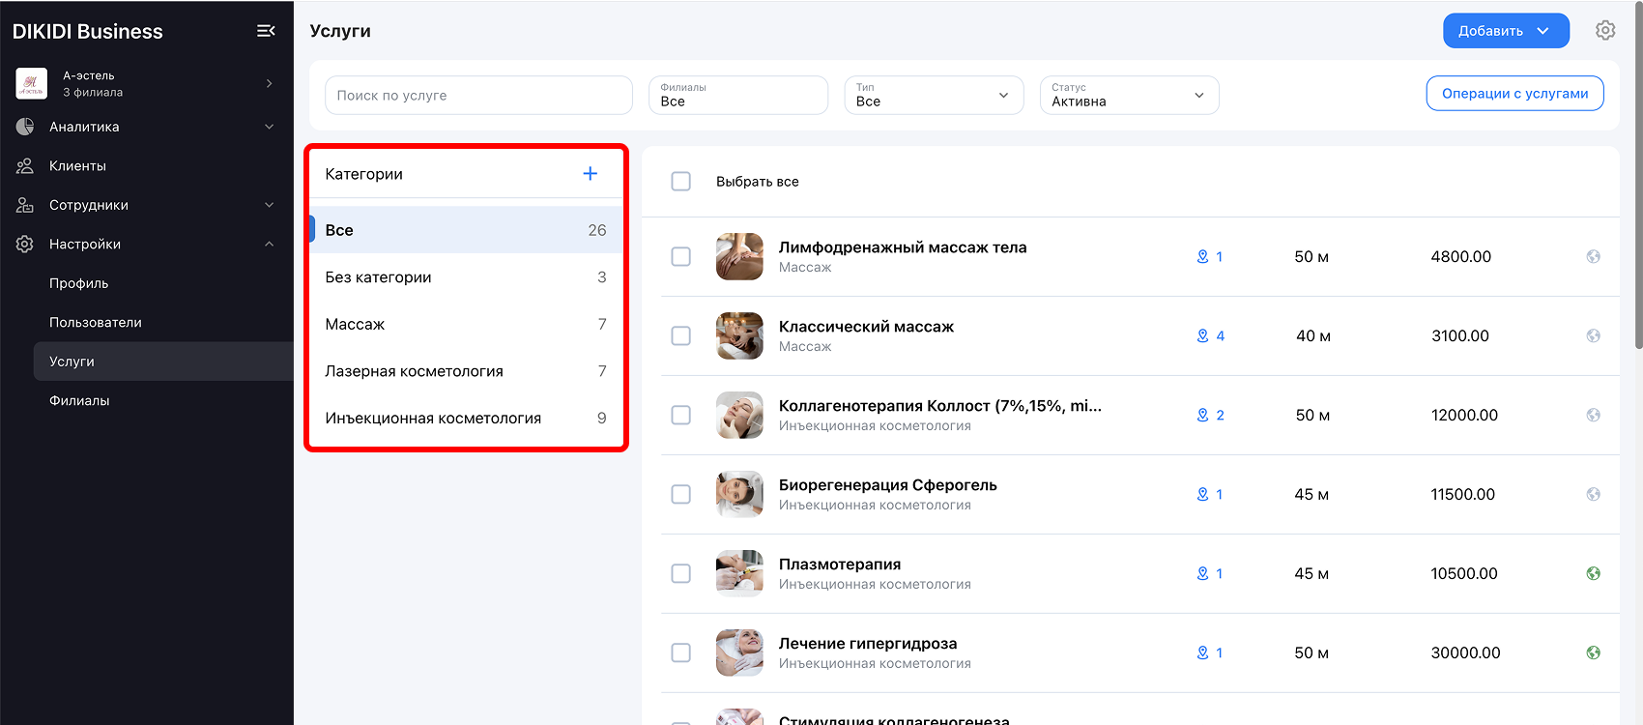Image resolution: width=1643 pixels, height=725 pixels.
Task: Open the Филиалы filter dropdown
Action: [x=738, y=95]
